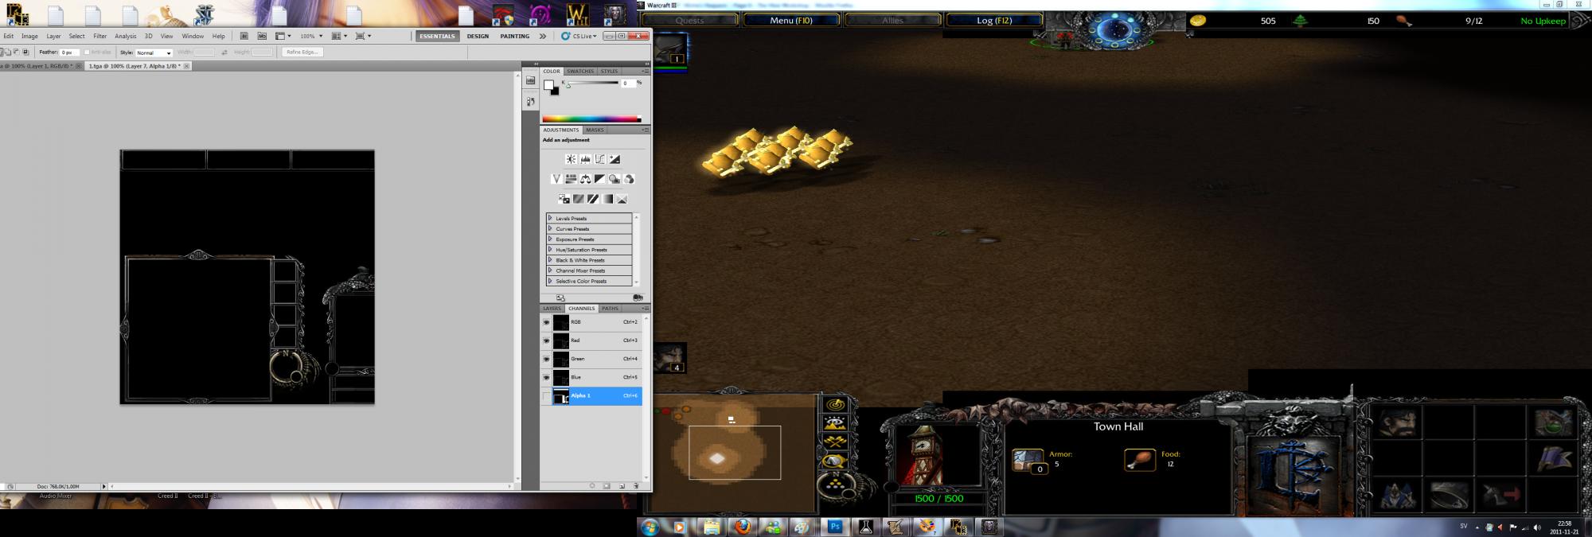Image resolution: width=1592 pixels, height=537 pixels.
Task: Click the Log (F12) game button
Action: 996,21
